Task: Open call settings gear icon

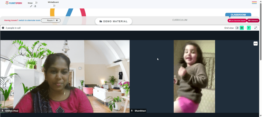Action: coord(3,28)
